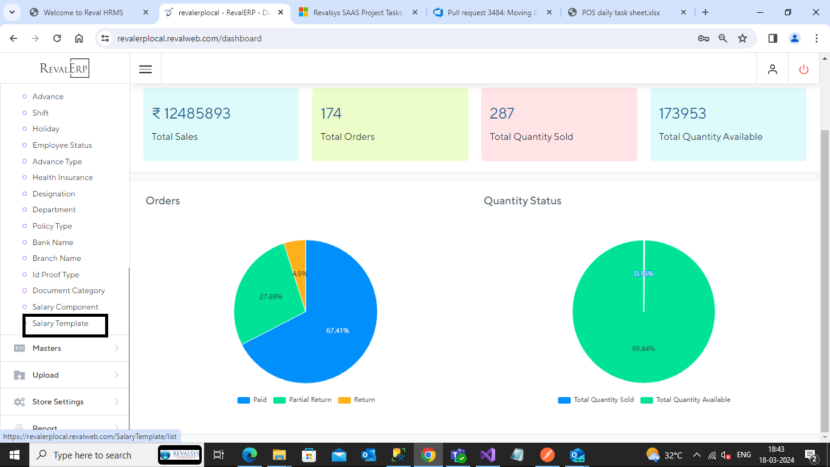Open Health Insurance in sidebar

63,178
